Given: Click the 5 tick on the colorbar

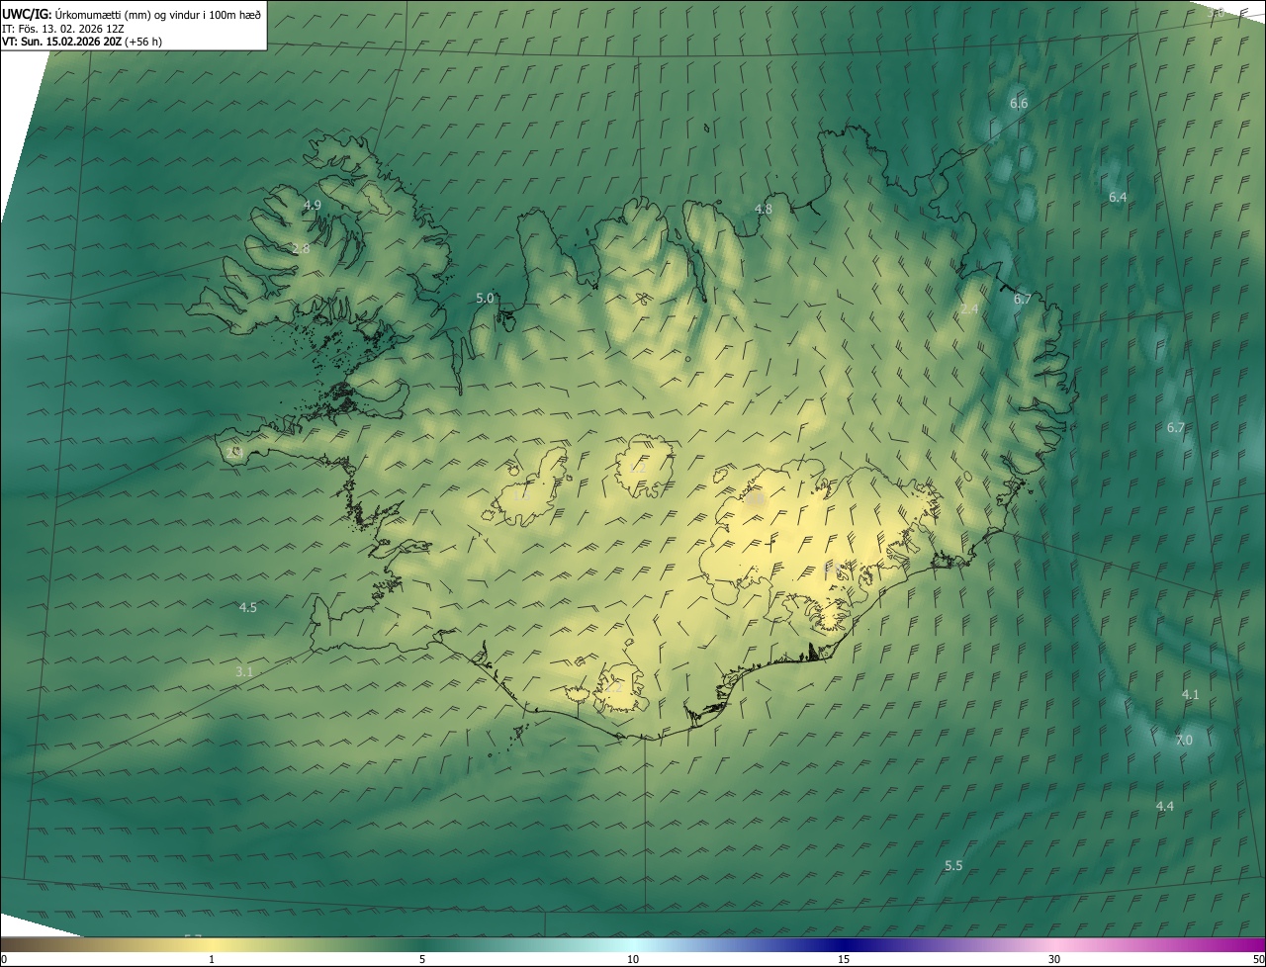Looking at the screenshot, I should pos(422,959).
